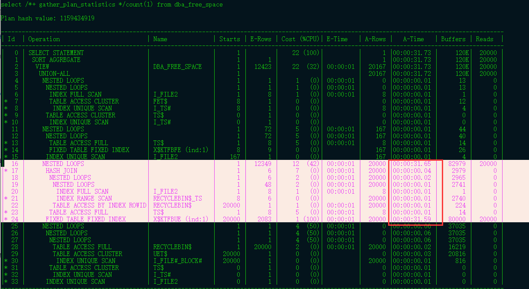529x289 pixels.
Task: Click the 'X$KTFBFE (ind:1)' name cell
Action: [x=181, y=150]
